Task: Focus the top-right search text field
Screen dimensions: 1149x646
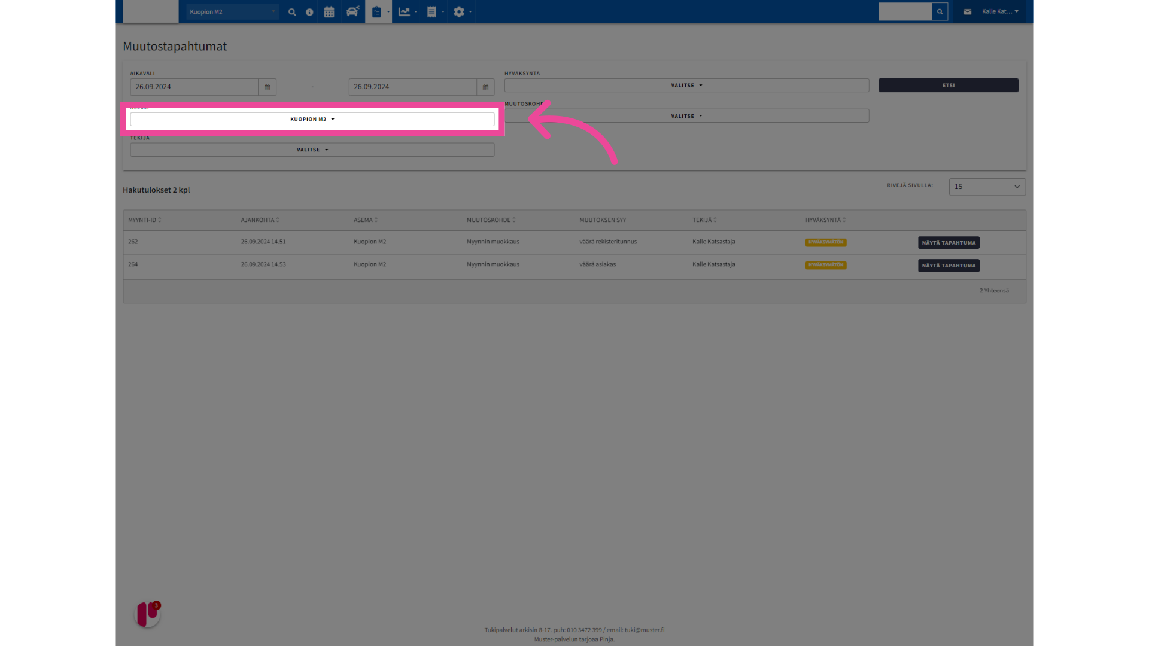Action: click(x=905, y=11)
